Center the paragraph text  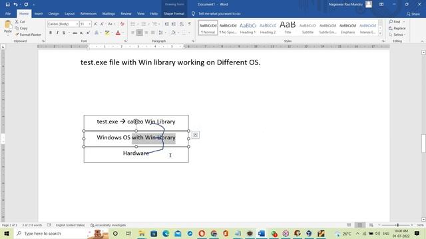(139, 33)
